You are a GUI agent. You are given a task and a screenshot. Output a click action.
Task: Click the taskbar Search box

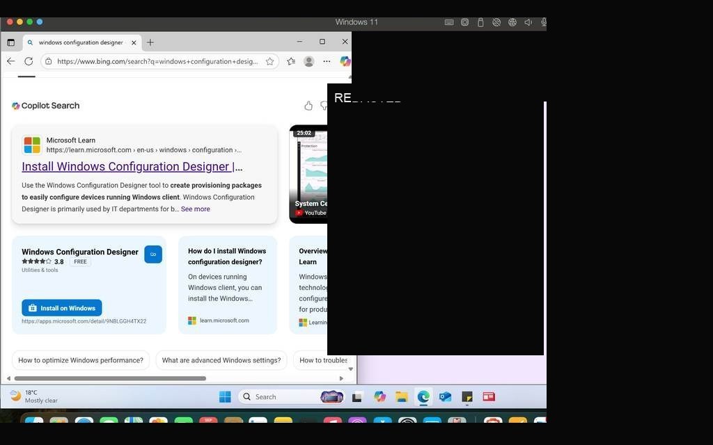tap(291, 397)
